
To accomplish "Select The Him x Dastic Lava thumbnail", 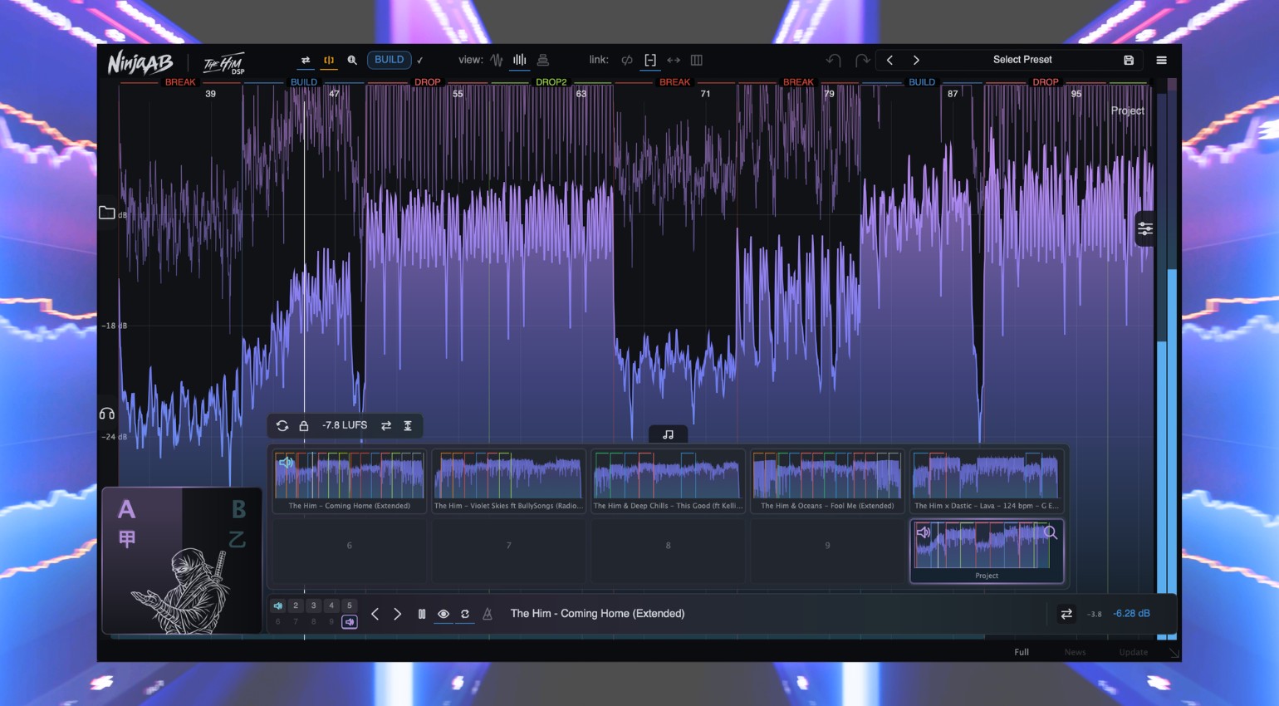I will [x=987, y=481].
